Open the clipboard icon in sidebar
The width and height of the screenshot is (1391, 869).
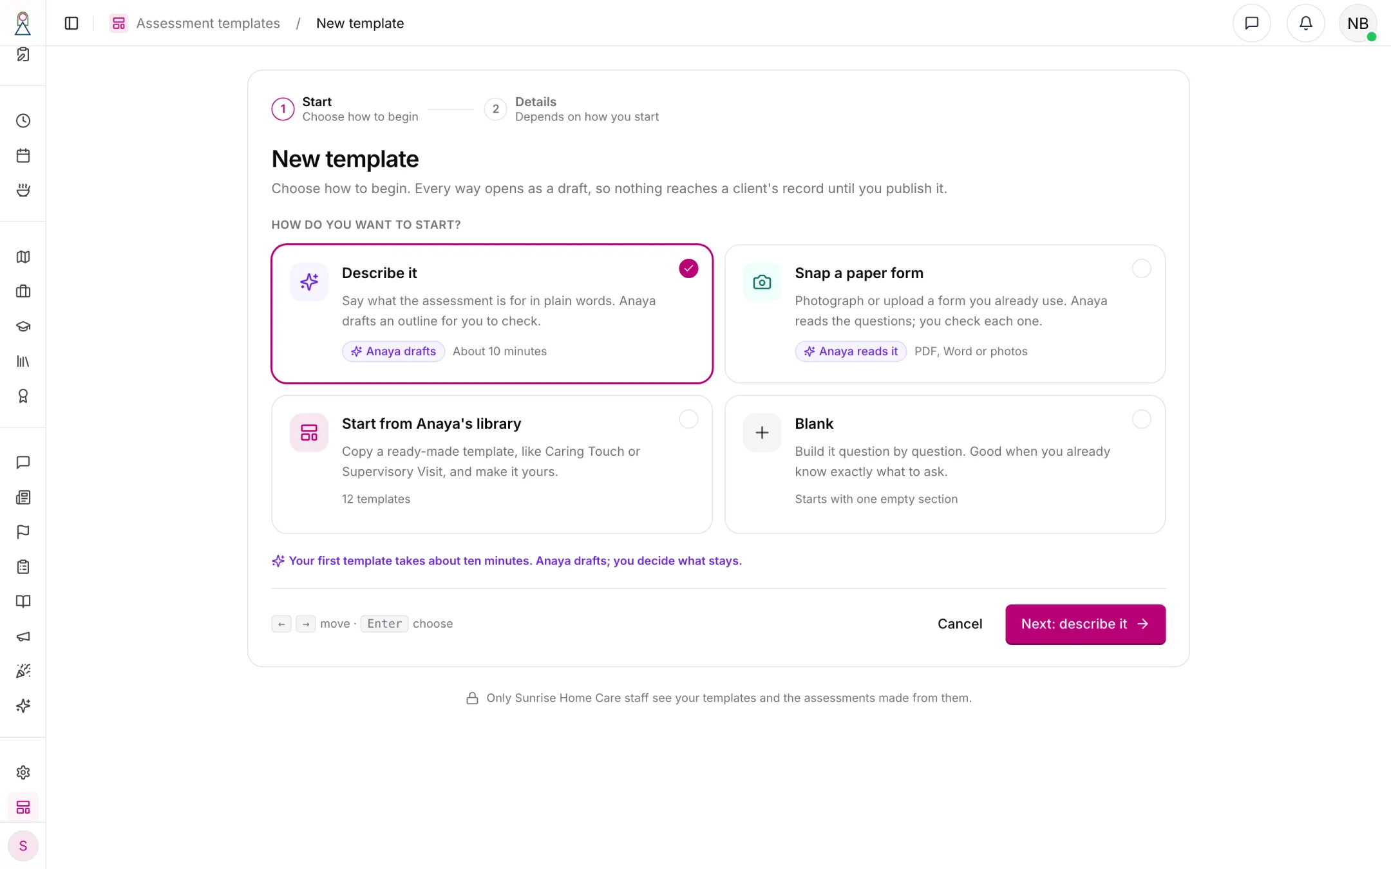pos(23,566)
